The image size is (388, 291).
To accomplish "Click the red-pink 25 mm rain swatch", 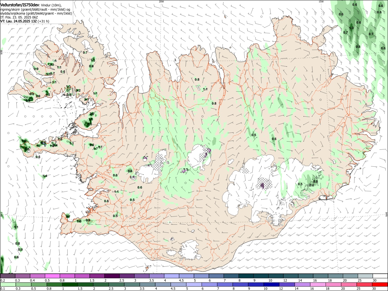I will pos(364,284).
